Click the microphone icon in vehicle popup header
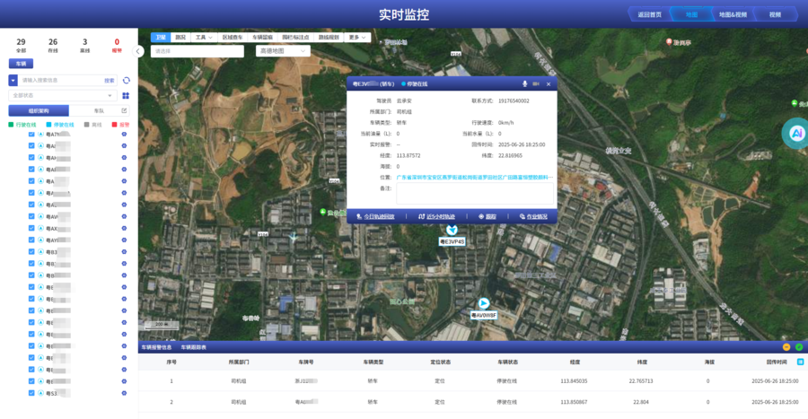The width and height of the screenshot is (808, 419). [524, 84]
